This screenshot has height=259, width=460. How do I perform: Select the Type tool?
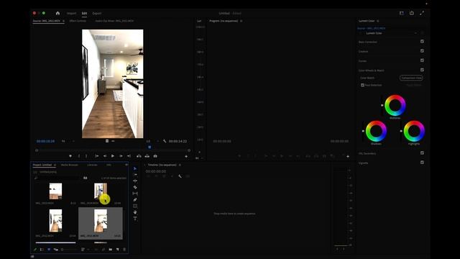pos(135,219)
